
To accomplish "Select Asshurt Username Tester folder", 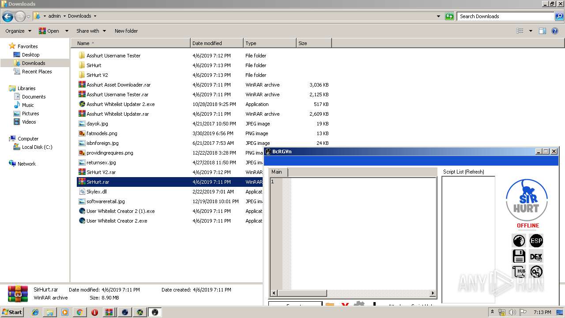I will pos(113,56).
